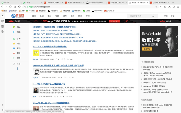Screen dimensions: 181x113
Task: Open 编辑推荐 hash algorithm link
Action: coord(55,27)
